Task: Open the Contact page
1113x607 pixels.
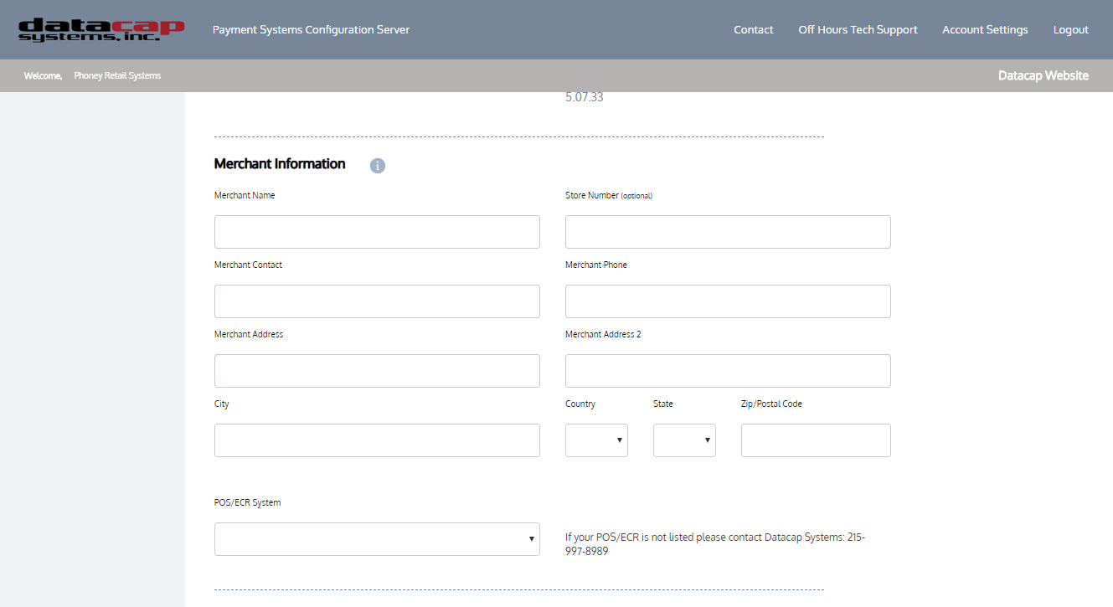Action: (754, 29)
